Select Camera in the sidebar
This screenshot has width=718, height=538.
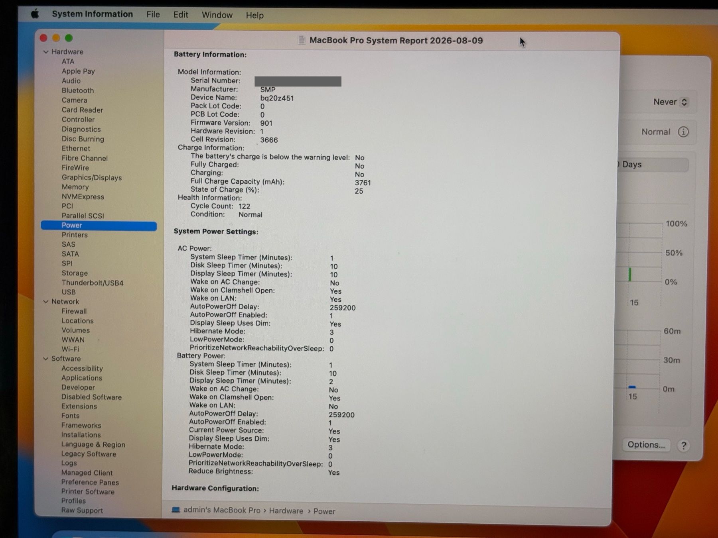pyautogui.click(x=74, y=100)
